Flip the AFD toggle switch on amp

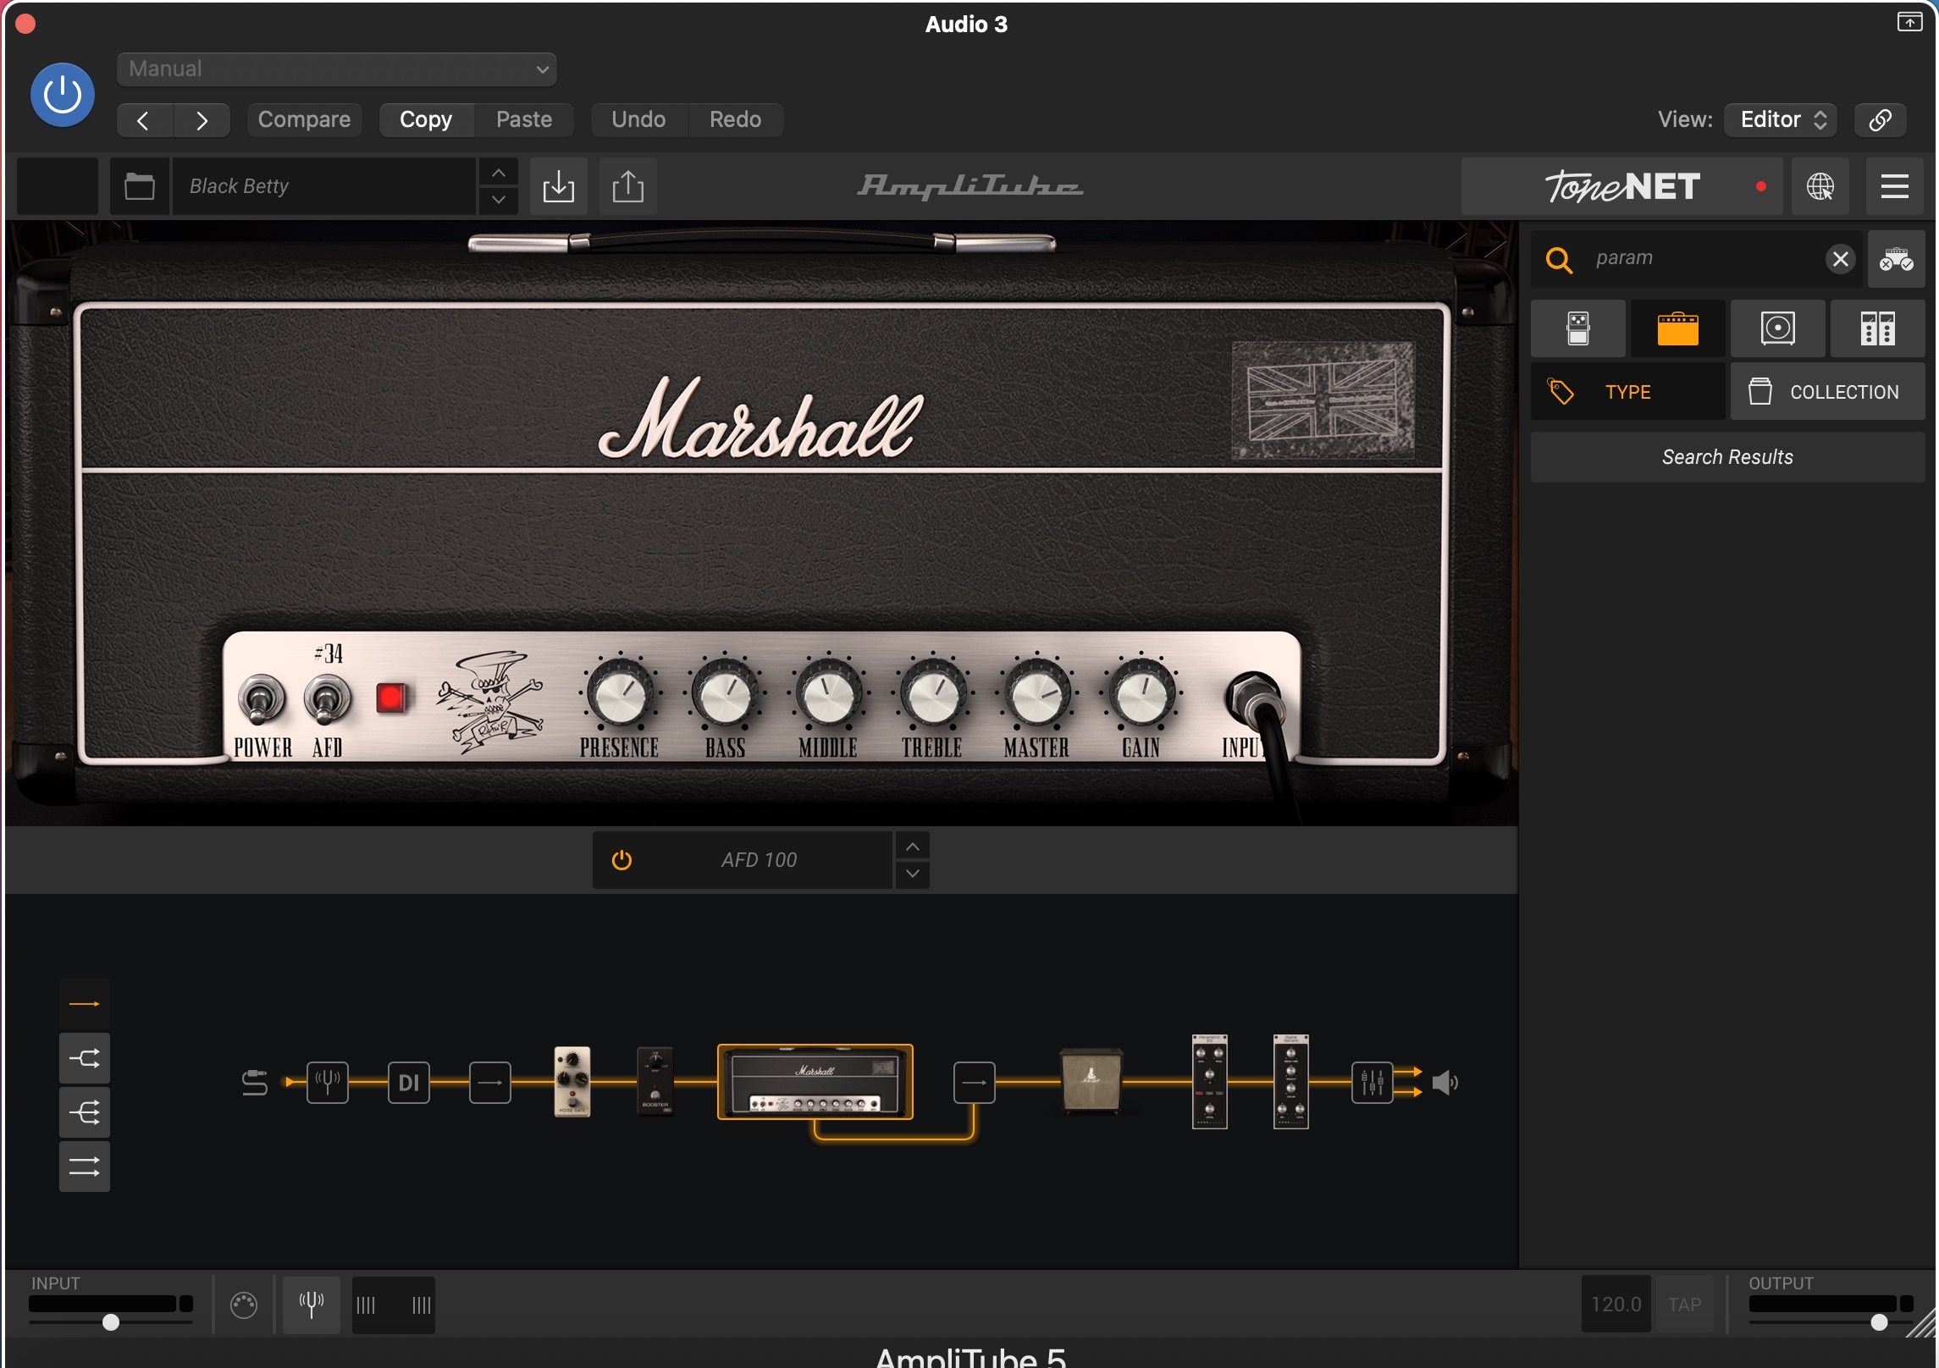[x=327, y=700]
